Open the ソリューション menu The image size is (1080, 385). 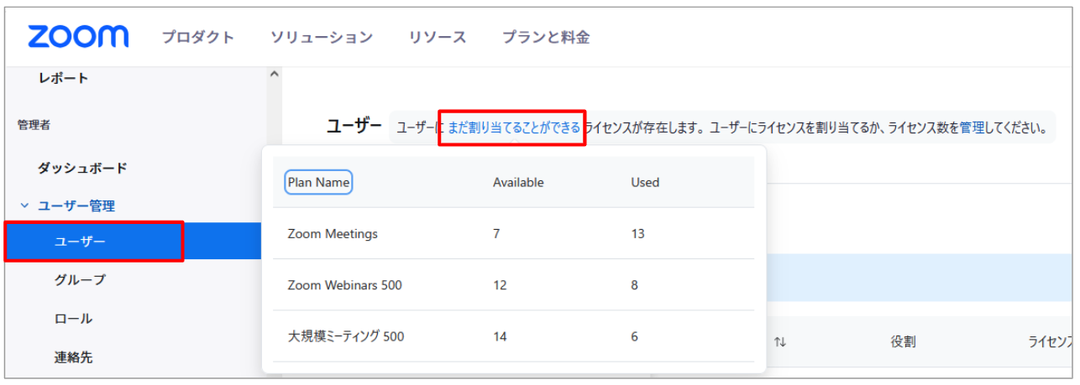point(322,37)
